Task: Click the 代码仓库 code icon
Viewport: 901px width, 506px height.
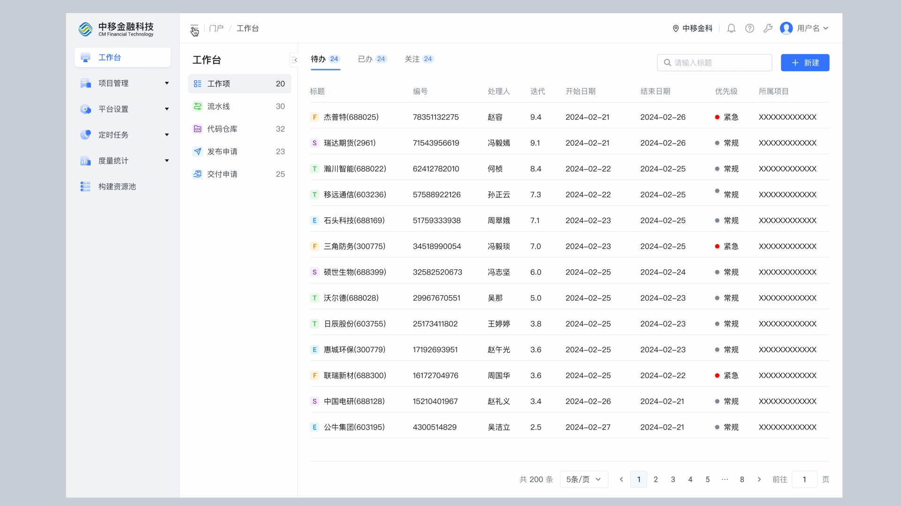Action: click(198, 129)
